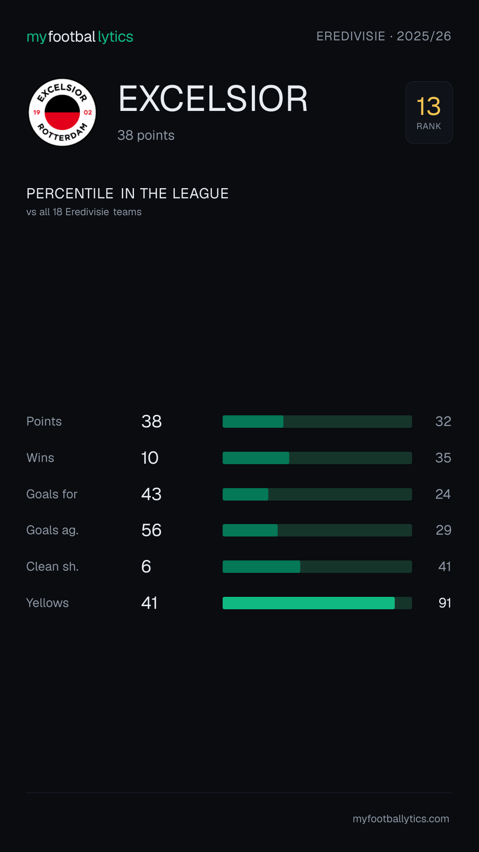The width and height of the screenshot is (479, 852).
Task: Select the rank 13 badge
Action: click(x=429, y=112)
